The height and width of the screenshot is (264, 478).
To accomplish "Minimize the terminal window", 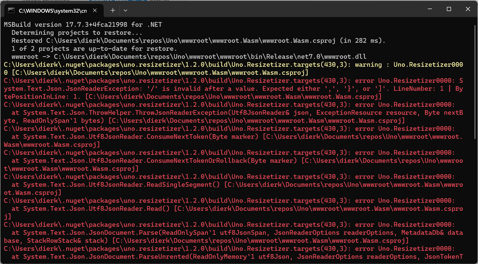I will [430, 9].
